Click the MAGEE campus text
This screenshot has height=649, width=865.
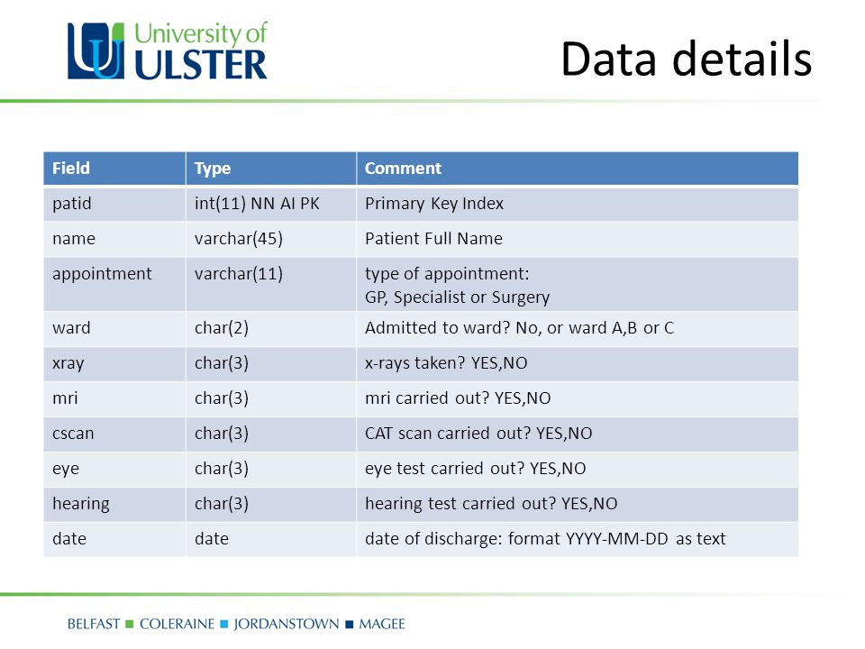pos(382,624)
